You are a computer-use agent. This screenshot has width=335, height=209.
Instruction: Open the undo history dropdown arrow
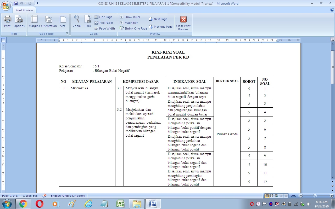(x=25, y=3)
